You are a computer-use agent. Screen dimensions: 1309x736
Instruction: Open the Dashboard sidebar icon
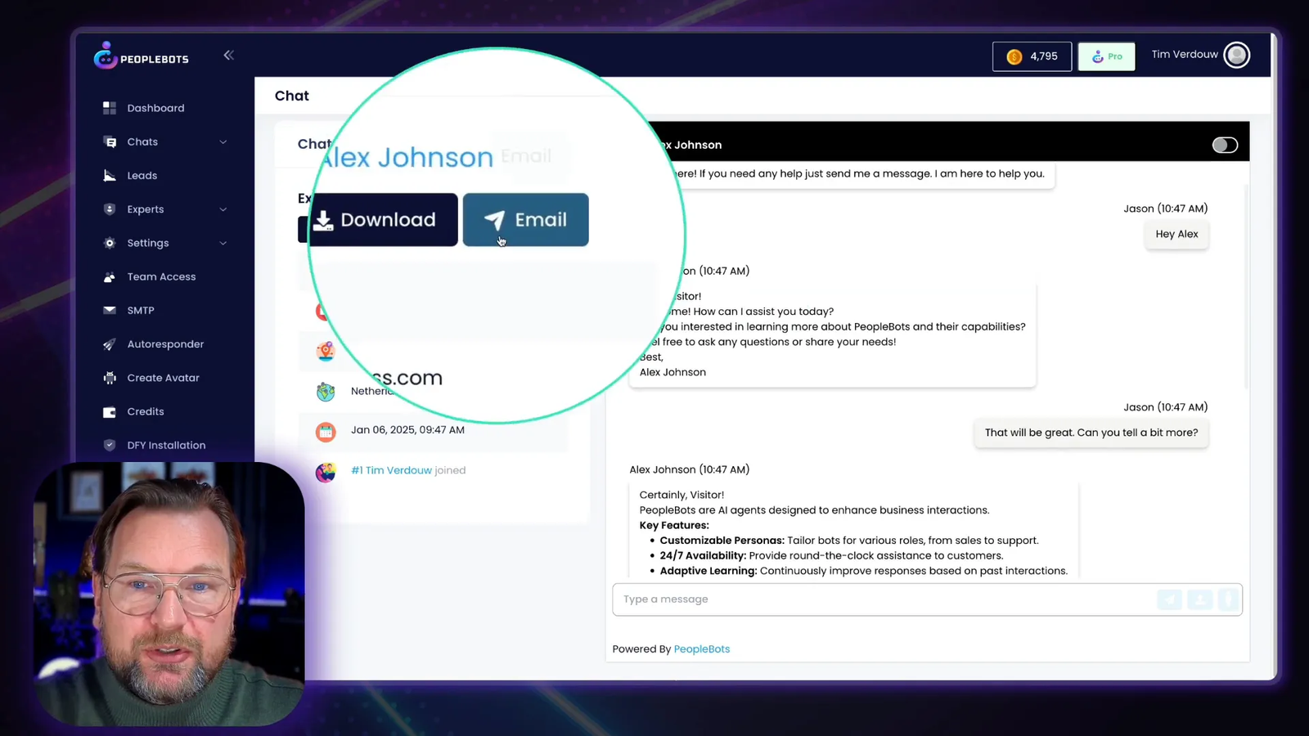pos(110,108)
